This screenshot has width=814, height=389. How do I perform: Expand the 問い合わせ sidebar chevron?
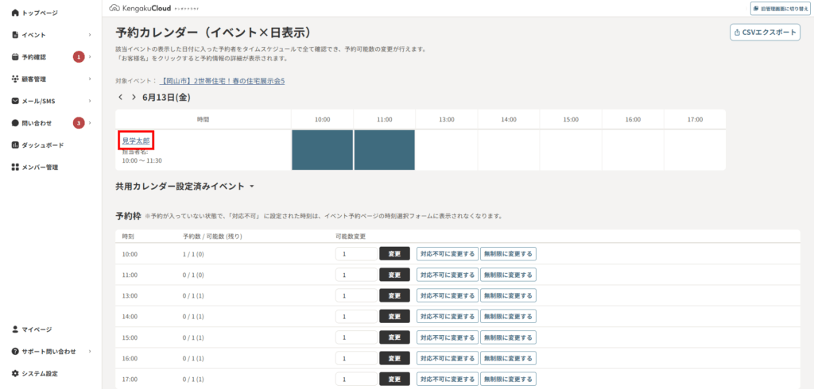pos(90,123)
